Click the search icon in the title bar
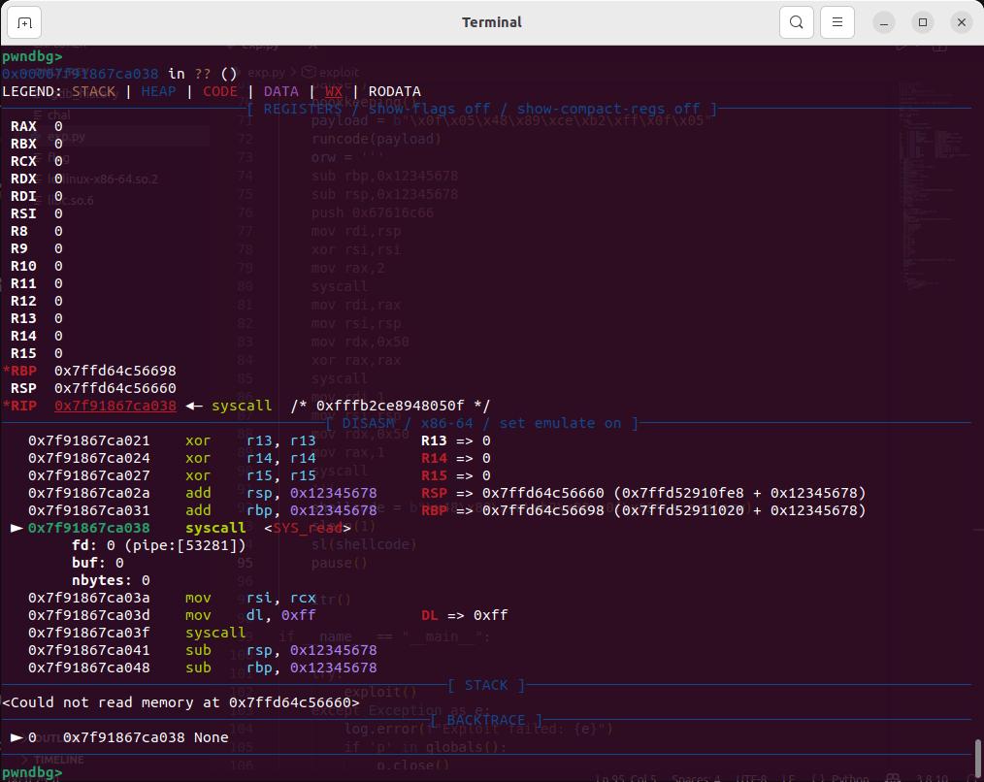This screenshot has height=782, width=984. pyautogui.click(x=796, y=22)
